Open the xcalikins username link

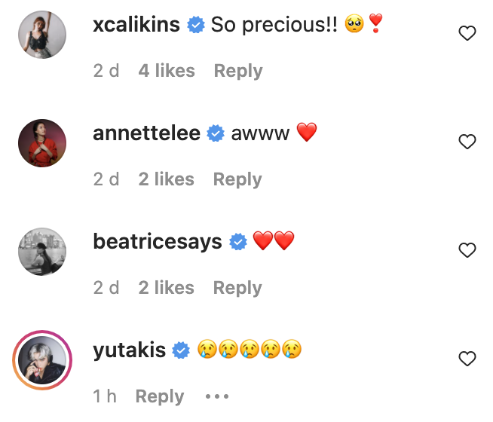[x=136, y=25]
